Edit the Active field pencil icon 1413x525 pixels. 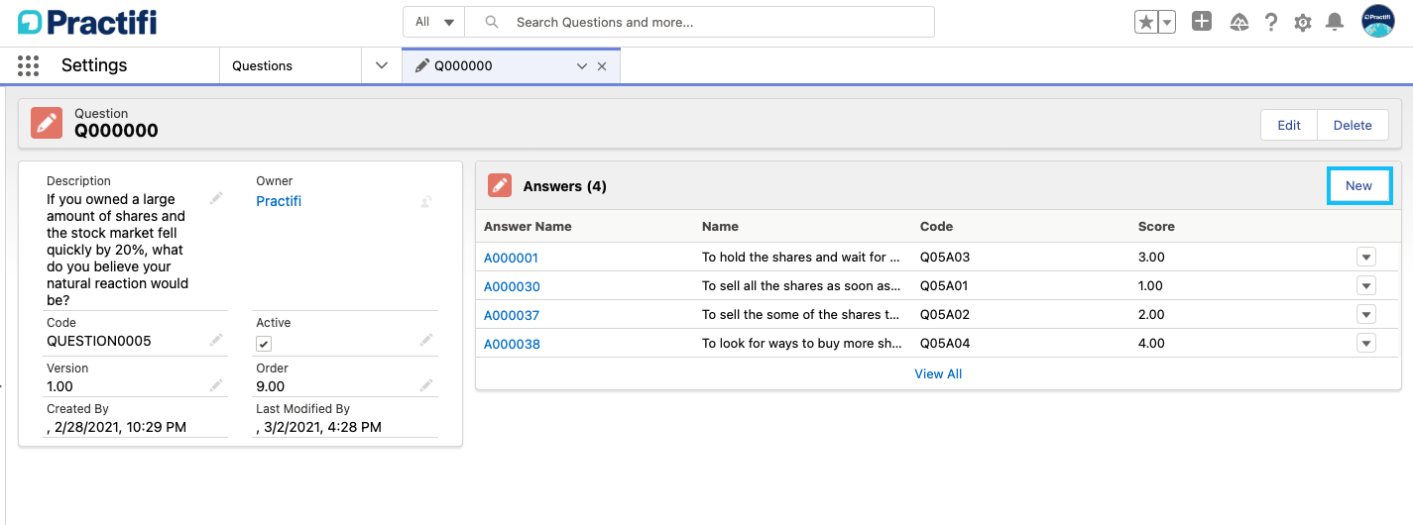(426, 340)
